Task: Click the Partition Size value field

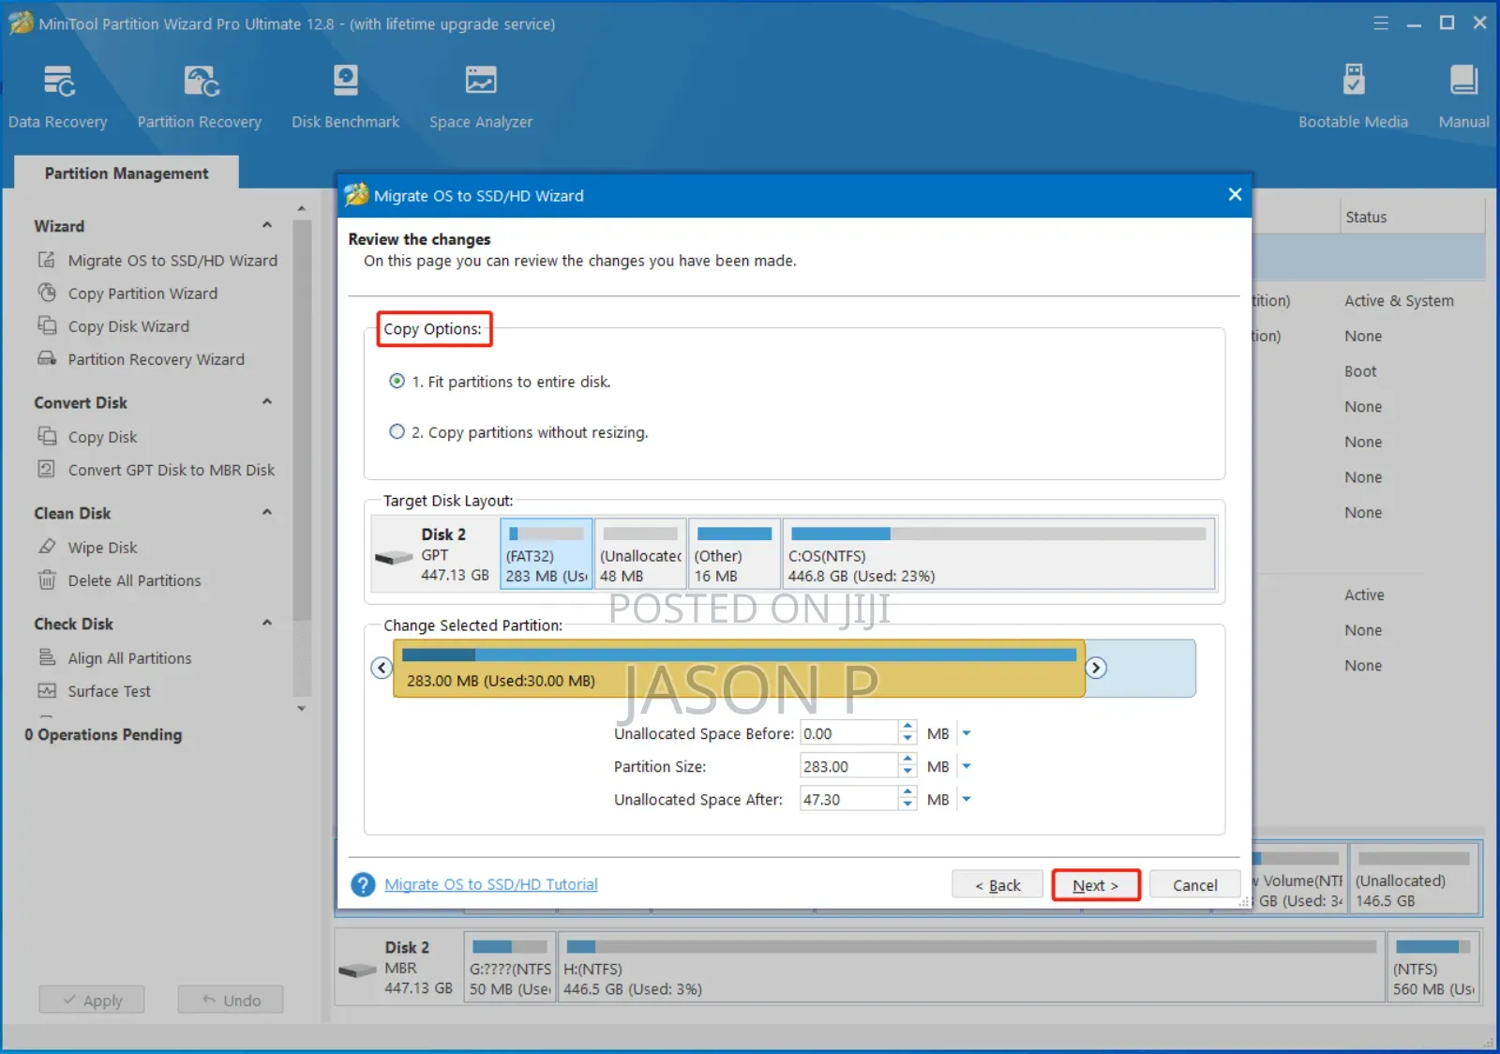Action: pyautogui.click(x=849, y=766)
